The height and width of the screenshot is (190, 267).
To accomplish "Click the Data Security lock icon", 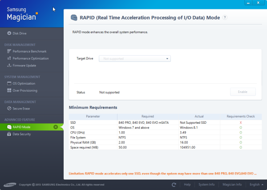I will [9, 133].
